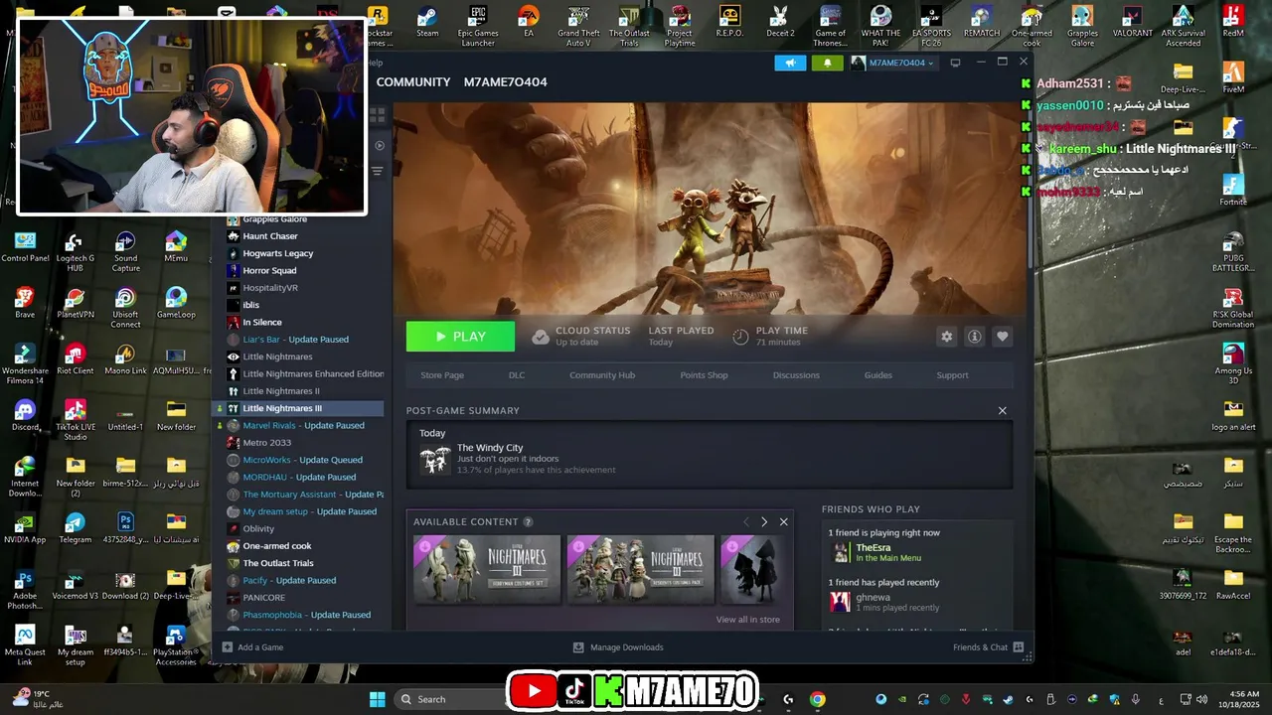Open Friends & Chat
1272x715 pixels.
click(x=988, y=647)
